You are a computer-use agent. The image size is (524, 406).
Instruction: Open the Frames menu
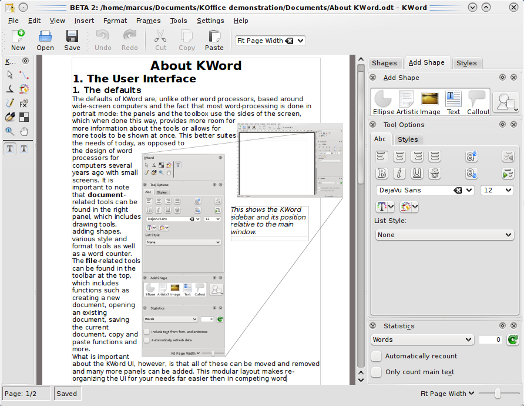[149, 21]
